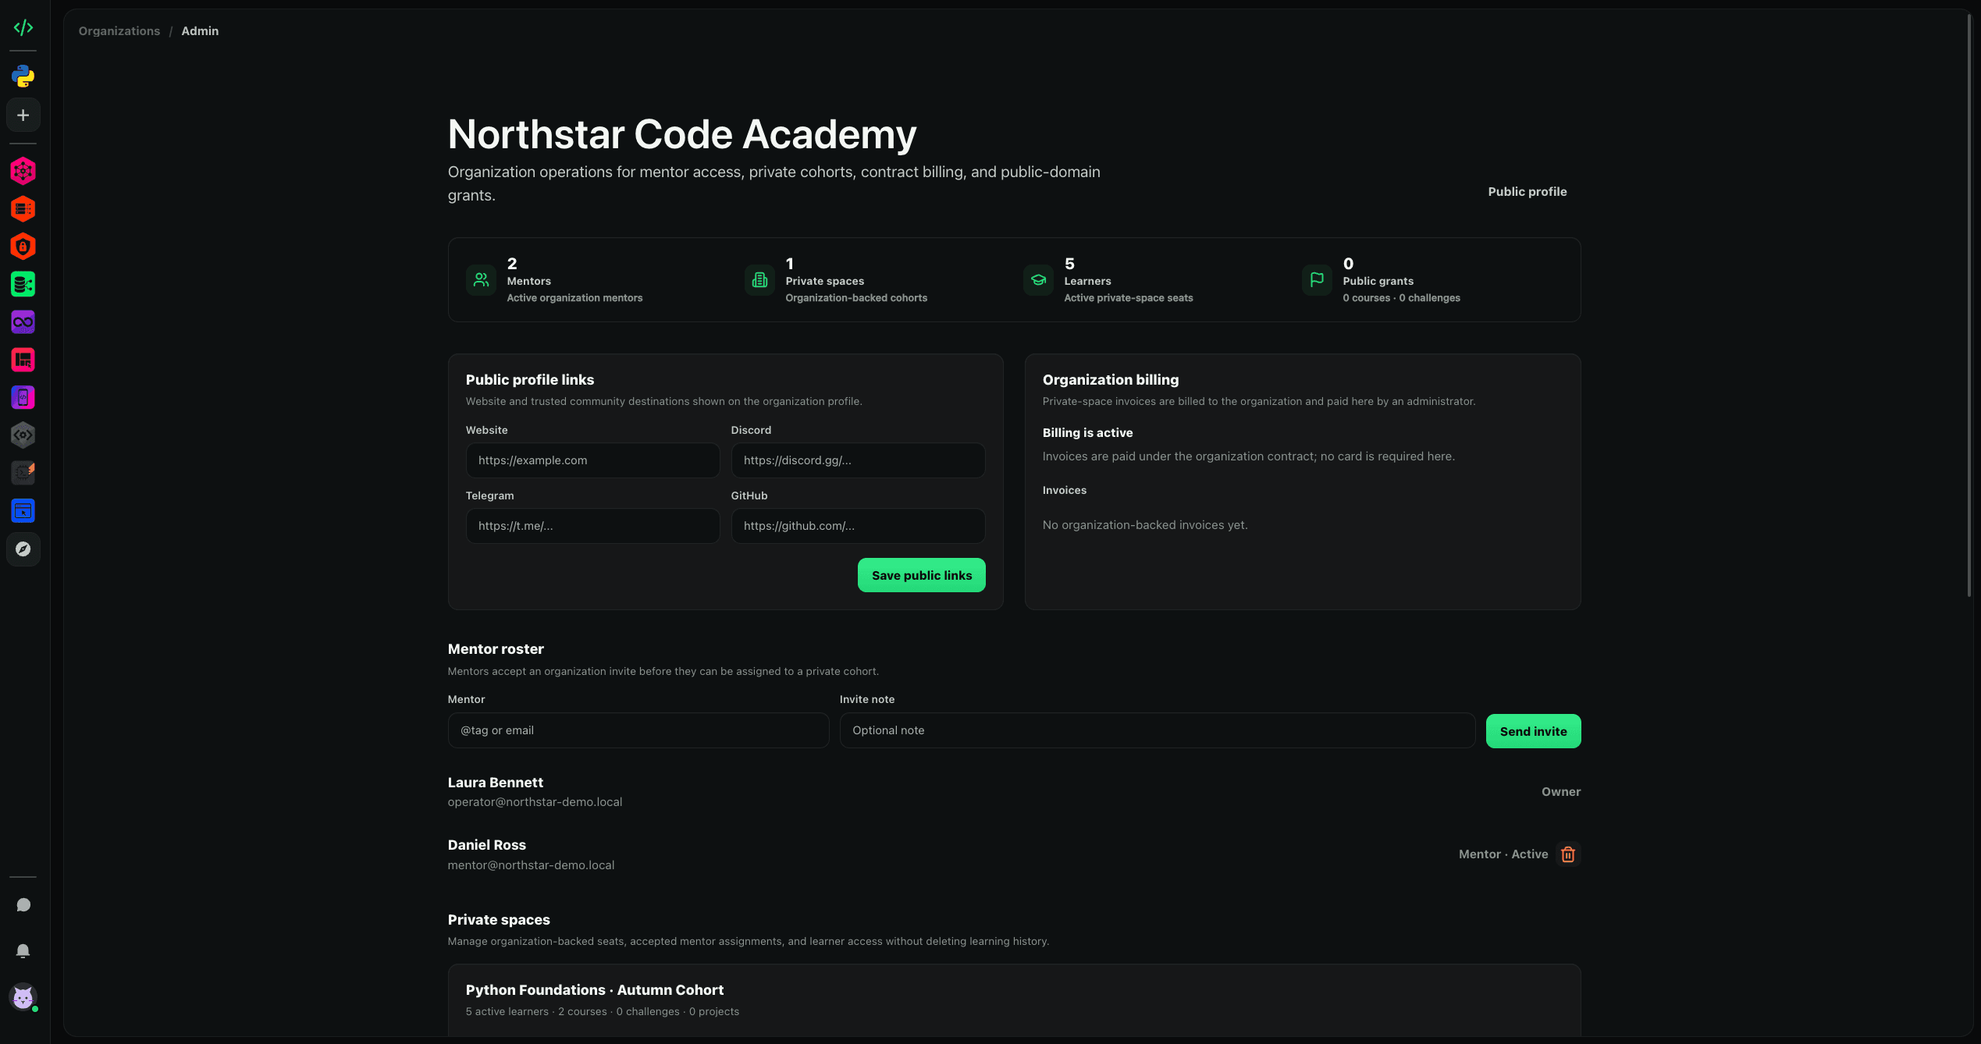The image size is (1981, 1044).
Task: Focus the Discord URL input field
Action: (858, 460)
